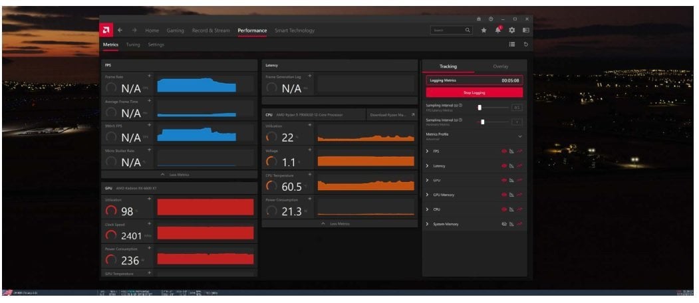Expand the CPU tracking group

click(428, 209)
